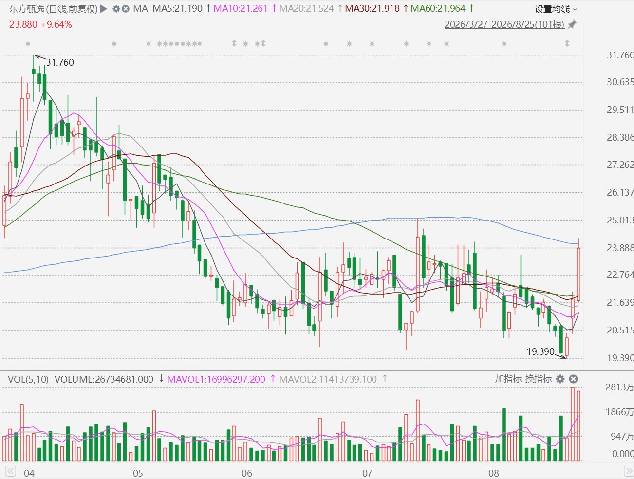Toggle the MA5 moving average line
The image size is (634, 479).
[177, 9]
